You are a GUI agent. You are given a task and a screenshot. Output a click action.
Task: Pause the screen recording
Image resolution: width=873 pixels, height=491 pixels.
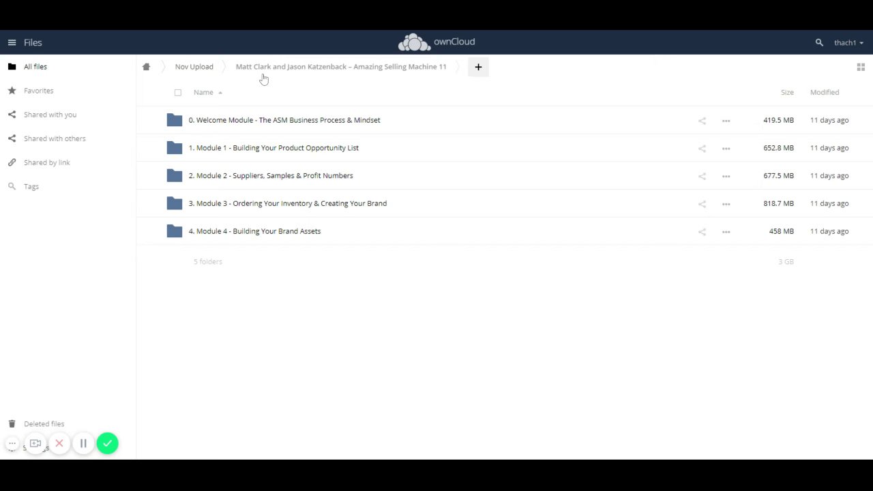(83, 443)
